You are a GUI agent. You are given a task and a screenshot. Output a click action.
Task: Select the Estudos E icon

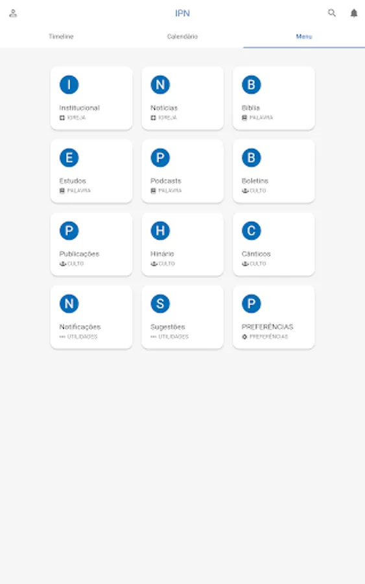[69, 158]
